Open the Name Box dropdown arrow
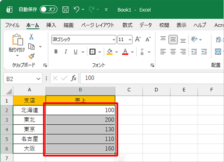The image size is (224, 162). 39,79
